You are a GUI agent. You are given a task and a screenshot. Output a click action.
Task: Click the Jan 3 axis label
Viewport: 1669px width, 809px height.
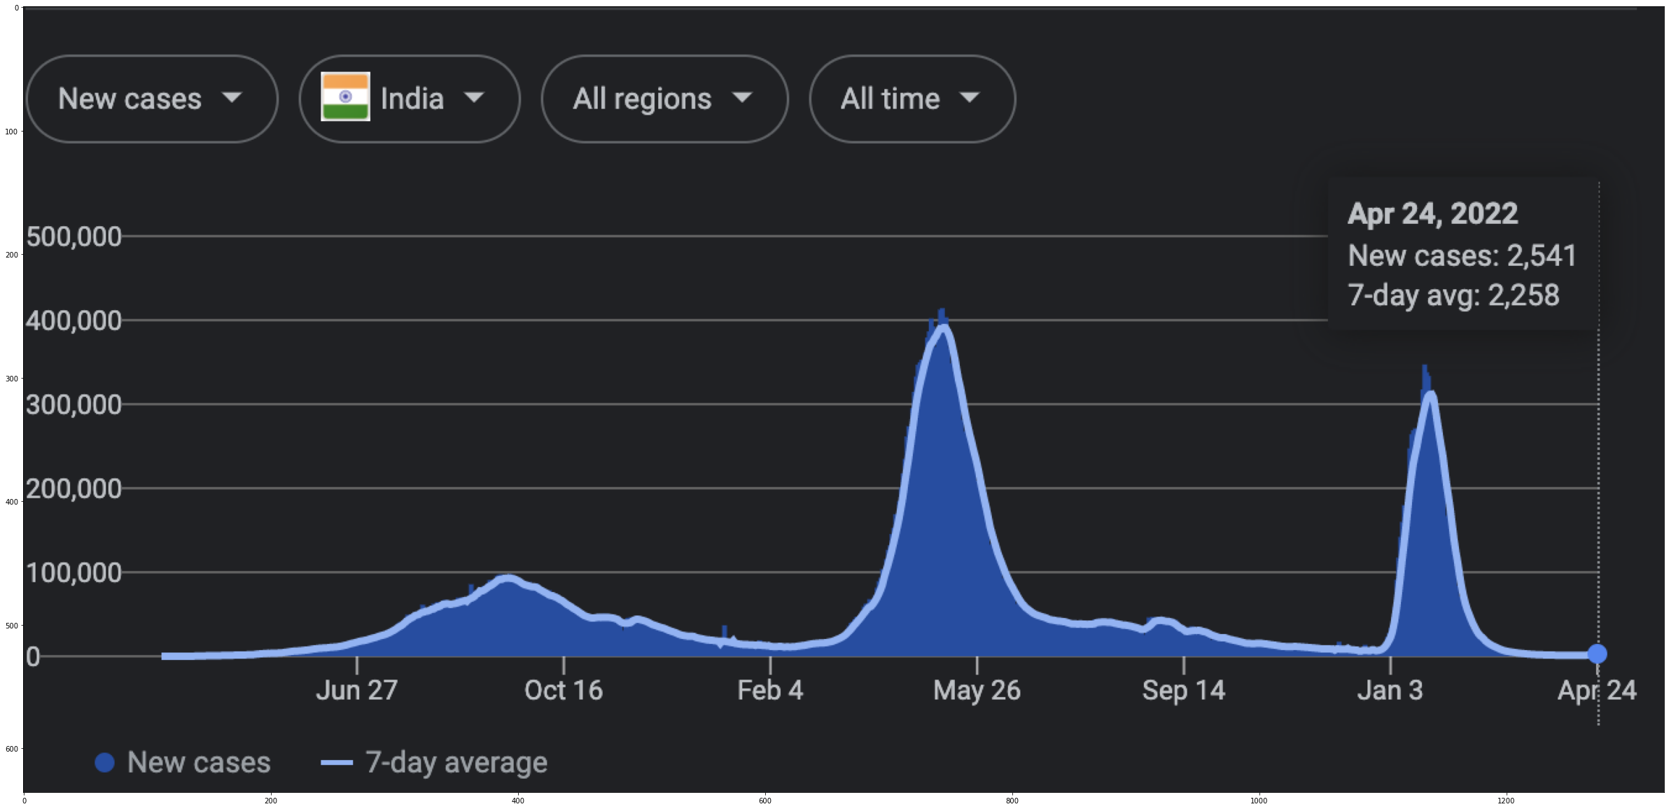tap(1390, 691)
